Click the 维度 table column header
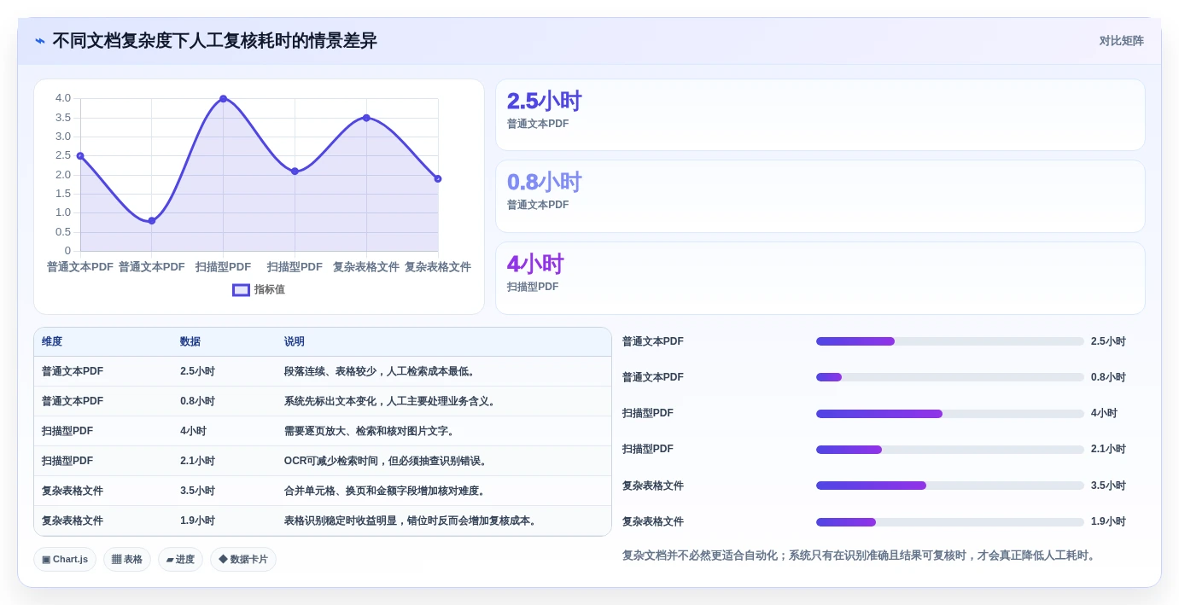This screenshot has width=1179, height=605. click(x=52, y=341)
